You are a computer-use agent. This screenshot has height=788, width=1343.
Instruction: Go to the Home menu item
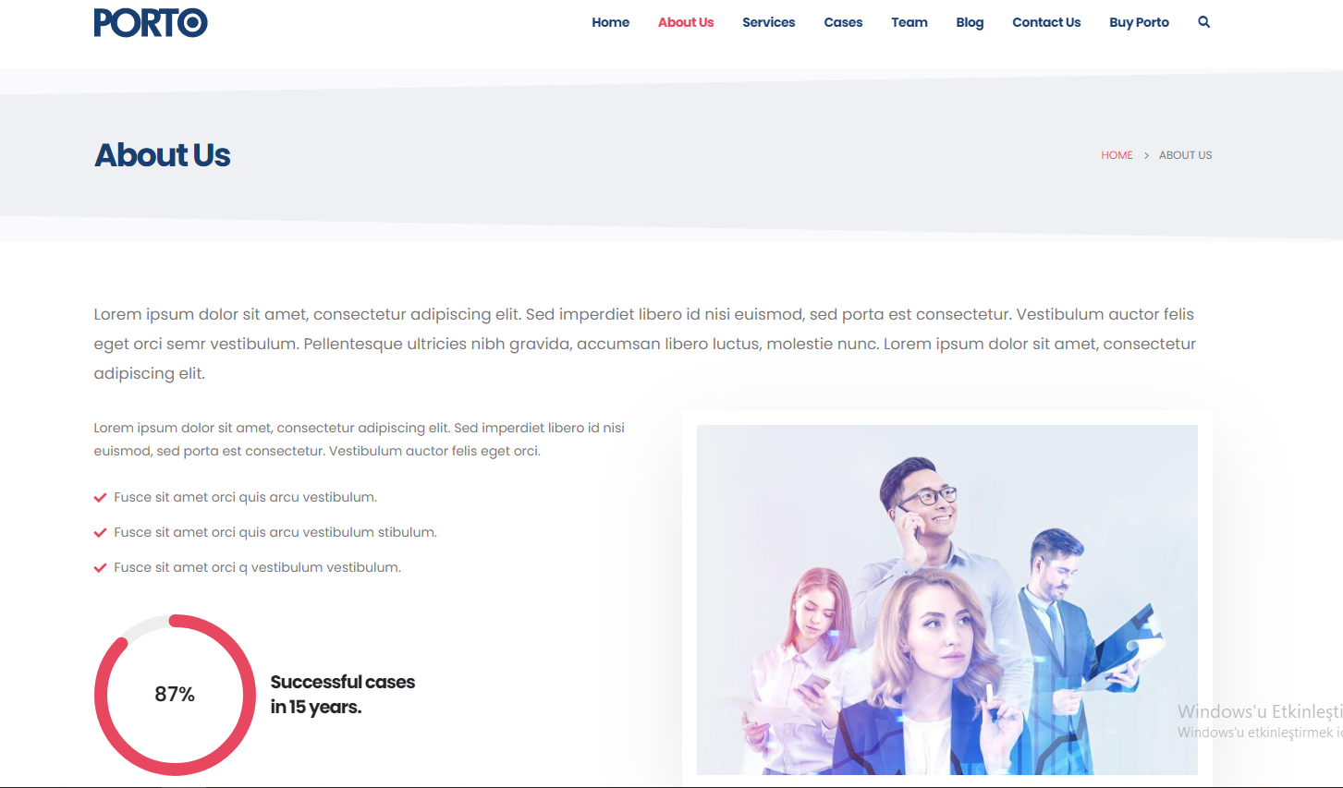[610, 22]
